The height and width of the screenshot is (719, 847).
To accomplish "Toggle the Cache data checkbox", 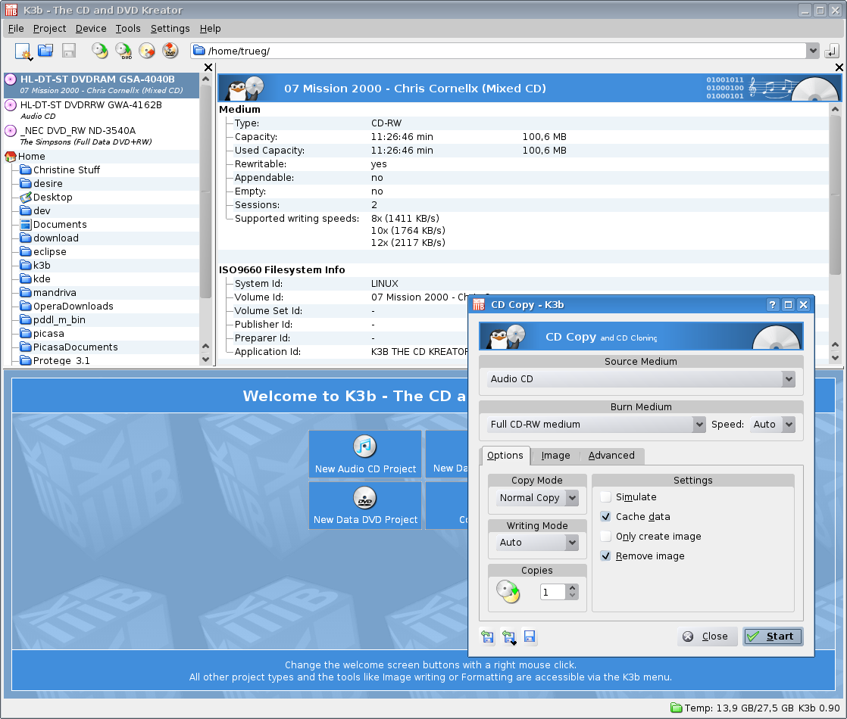I will [606, 517].
